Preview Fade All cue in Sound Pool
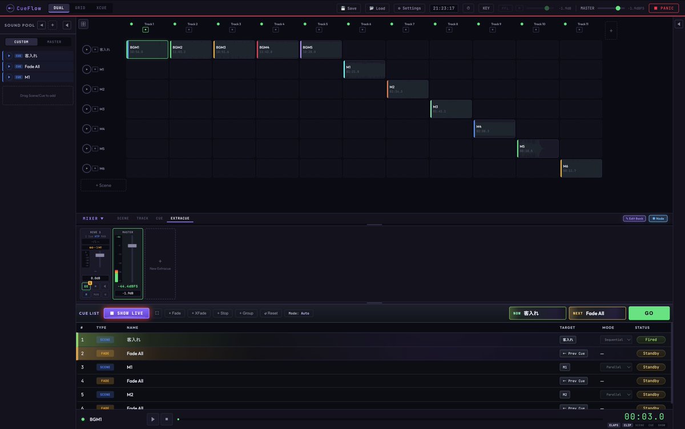Image resolution: width=685 pixels, height=429 pixels. click(x=9, y=66)
